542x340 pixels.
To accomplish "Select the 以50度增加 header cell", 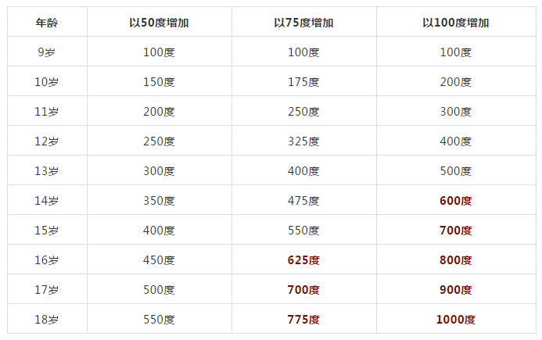I will click(x=159, y=23).
